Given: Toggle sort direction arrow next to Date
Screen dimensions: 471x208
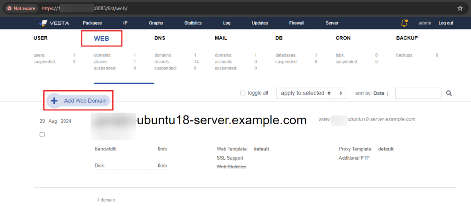Looking at the screenshot, I should click(x=387, y=93).
